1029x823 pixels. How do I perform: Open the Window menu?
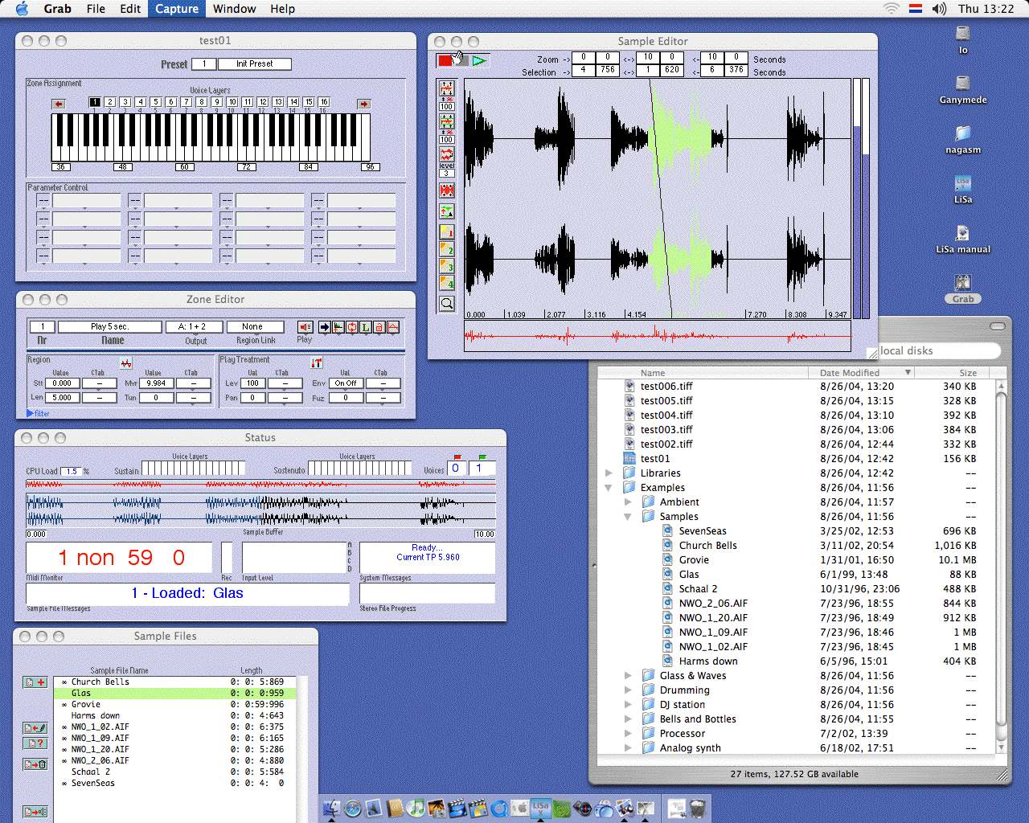234,9
